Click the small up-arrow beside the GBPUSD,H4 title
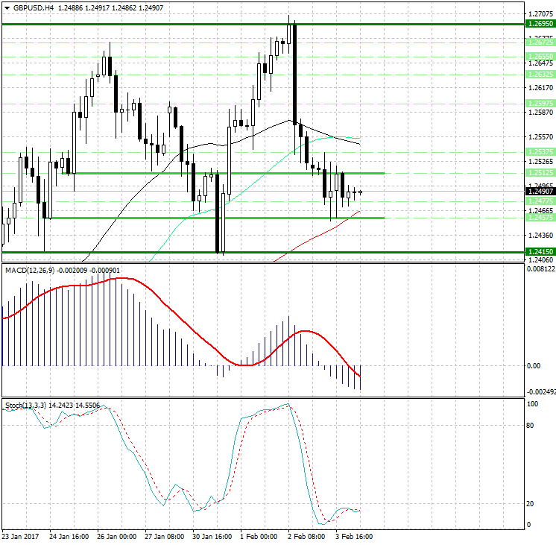The image size is (556, 545). [x=7, y=8]
